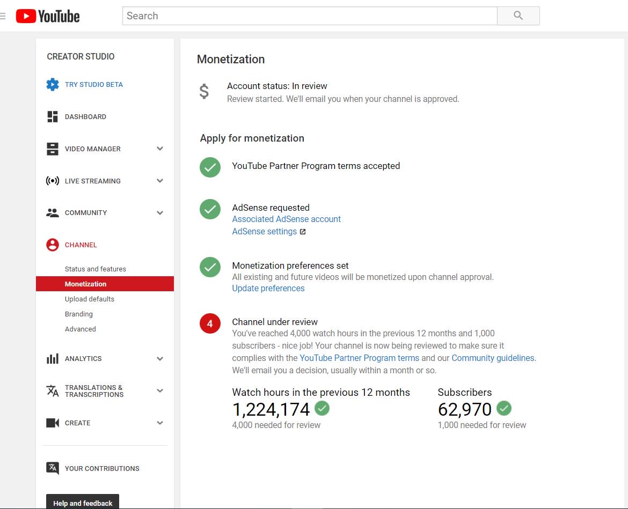The width and height of the screenshot is (628, 509).
Task: Open the hamburger guide menu
Action: point(2,16)
